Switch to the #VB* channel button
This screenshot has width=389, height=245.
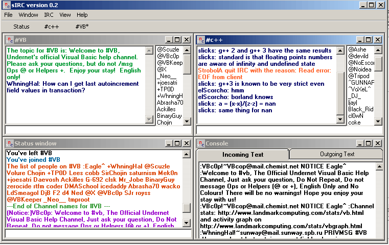(82, 27)
